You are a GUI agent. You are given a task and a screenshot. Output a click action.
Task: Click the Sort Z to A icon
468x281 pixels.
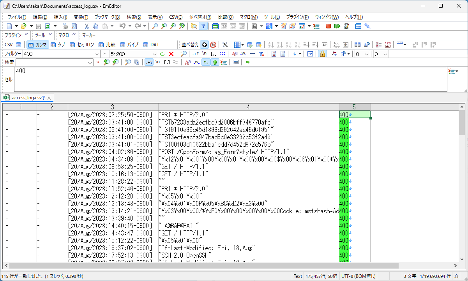280,44
